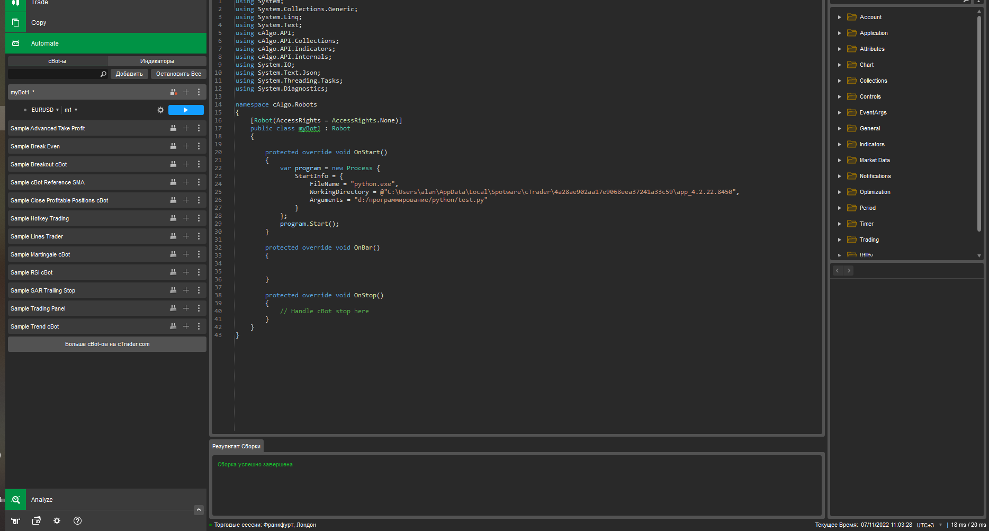Screen dimensions: 989x531
Task: Click the bottom-left layout icon
Action: click(15, 521)
